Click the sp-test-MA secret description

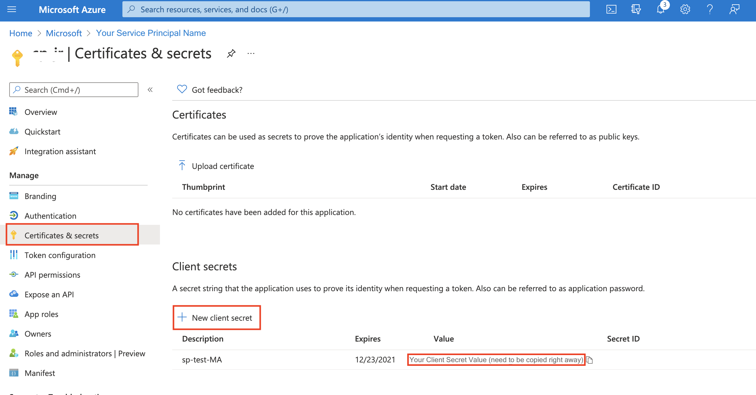pos(202,360)
